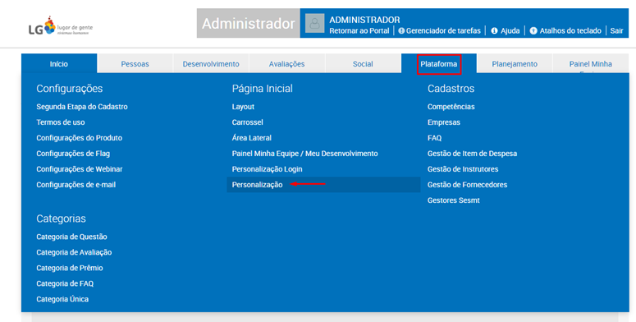This screenshot has height=322, width=636.
Task: Select the Plataforma tab
Action: point(439,64)
